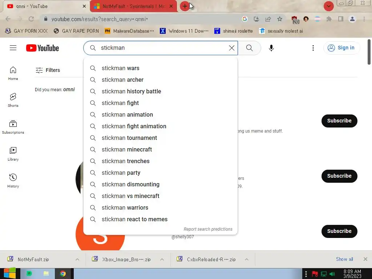Image resolution: width=372 pixels, height=279 pixels.
Task: Subscribe to the first channel result
Action: coord(339,121)
